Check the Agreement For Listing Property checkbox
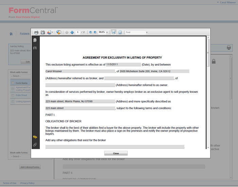The width and height of the screenshot is (238, 187). click(x=13, y=88)
